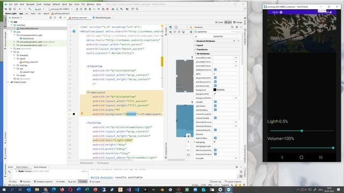The image size is (344, 193).
Task: Collapse the manifests folder in project tree
Action: click(x=12, y=25)
